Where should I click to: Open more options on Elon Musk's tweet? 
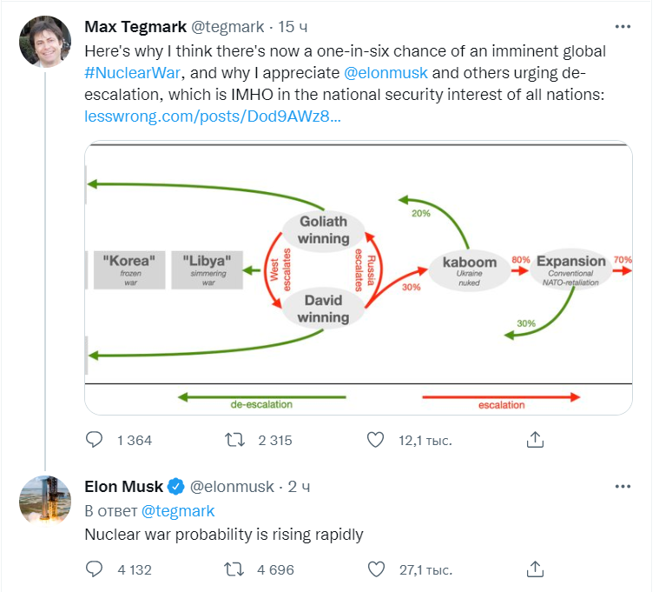tap(623, 487)
